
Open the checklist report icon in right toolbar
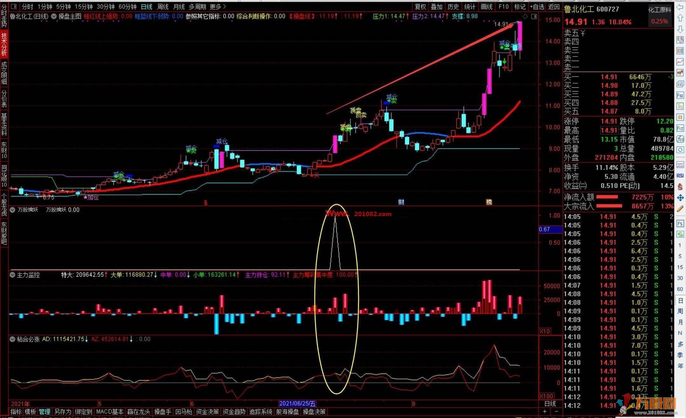[680, 40]
